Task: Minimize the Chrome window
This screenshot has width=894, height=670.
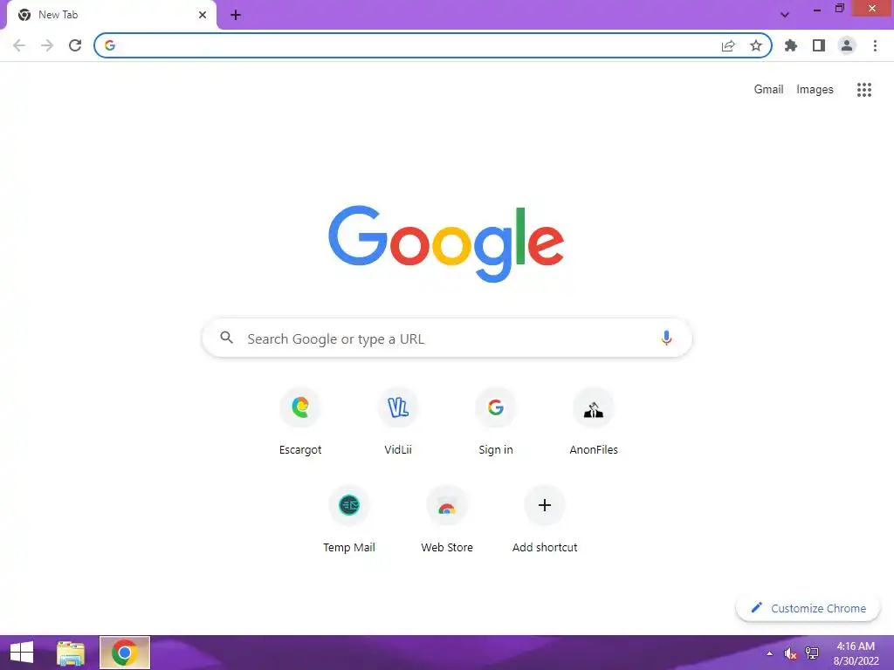Action: (x=817, y=9)
